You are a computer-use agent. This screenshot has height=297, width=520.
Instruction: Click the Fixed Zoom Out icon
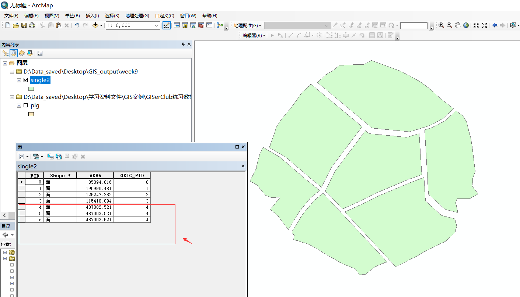[x=484, y=25]
